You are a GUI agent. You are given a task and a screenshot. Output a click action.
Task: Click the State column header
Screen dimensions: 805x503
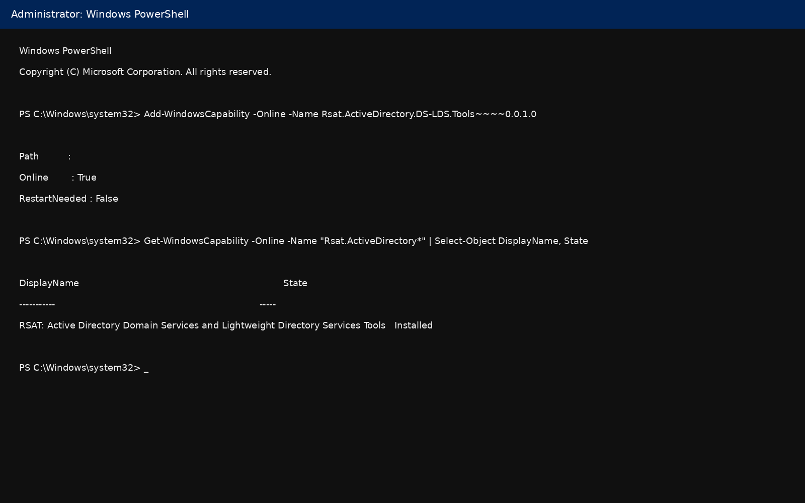coord(295,283)
